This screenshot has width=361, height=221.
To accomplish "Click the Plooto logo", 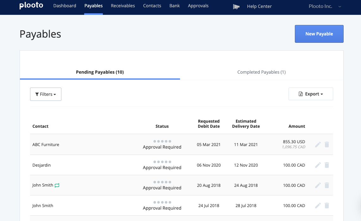I will (x=31, y=6).
